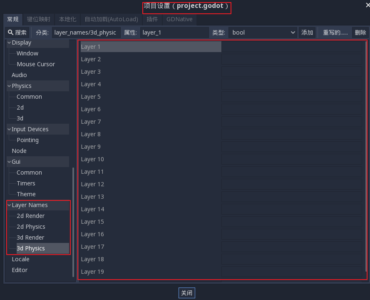Click the Layer 3 value field
The width and height of the screenshot is (370, 300).
(292, 72)
